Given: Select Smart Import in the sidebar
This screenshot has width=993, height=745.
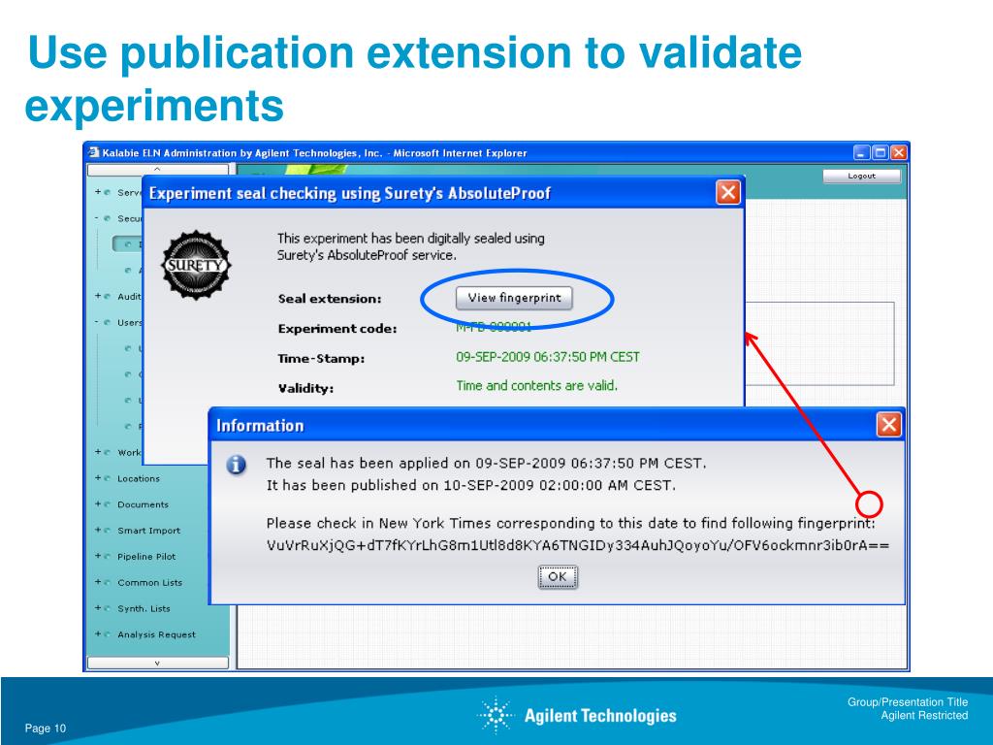Looking at the screenshot, I should 148,531.
